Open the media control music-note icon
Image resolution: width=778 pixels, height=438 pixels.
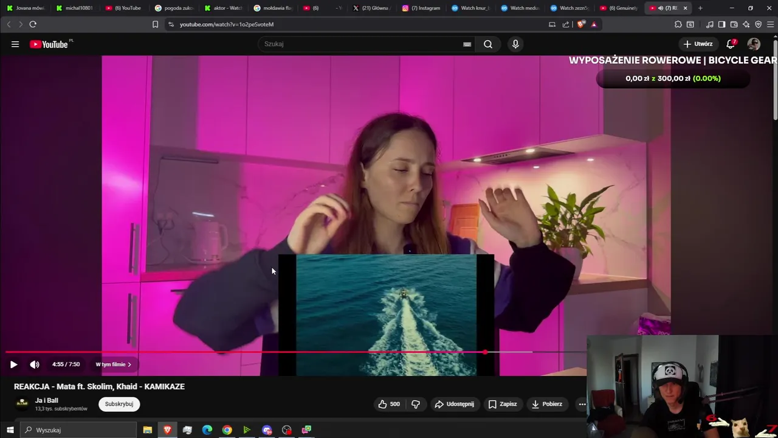point(709,24)
